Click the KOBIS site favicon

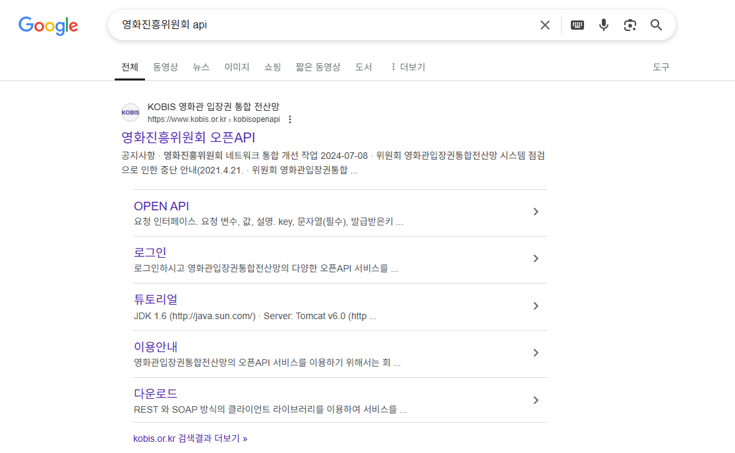point(131,113)
